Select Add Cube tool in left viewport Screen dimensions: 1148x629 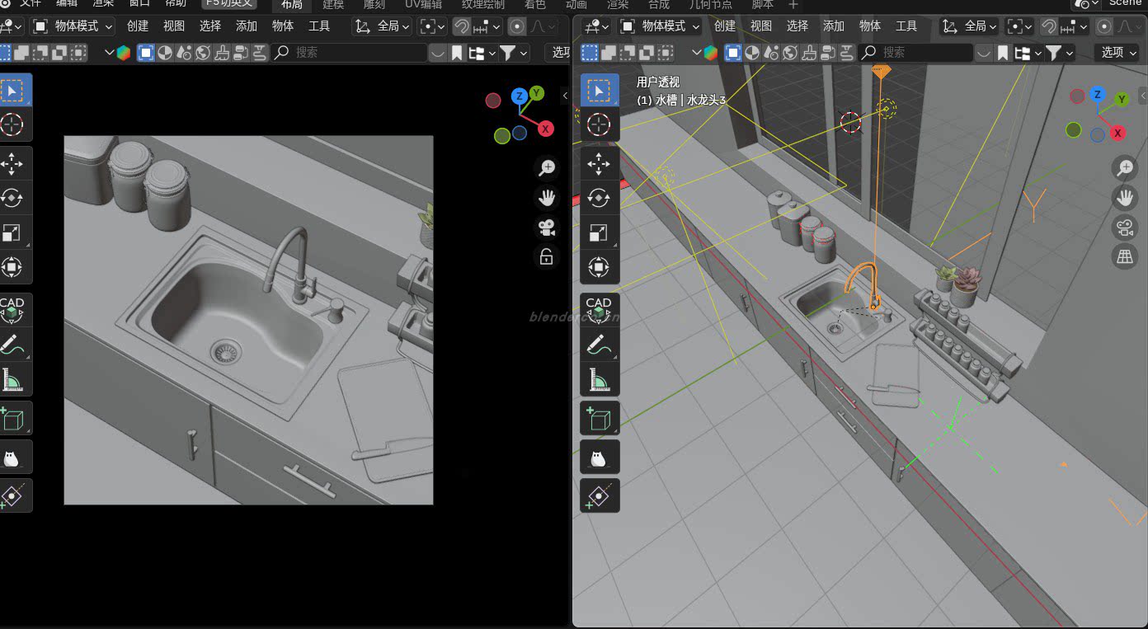pyautogui.click(x=13, y=418)
